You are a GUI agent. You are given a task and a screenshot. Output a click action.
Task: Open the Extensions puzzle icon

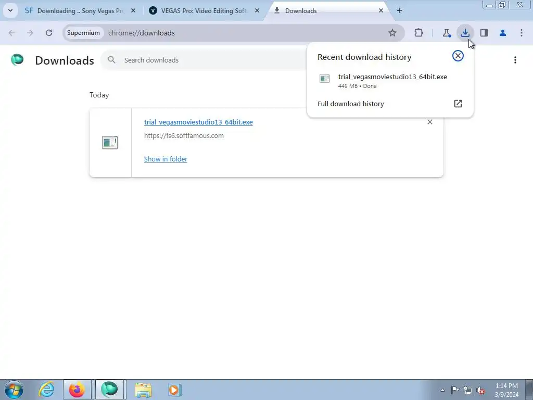tap(419, 33)
